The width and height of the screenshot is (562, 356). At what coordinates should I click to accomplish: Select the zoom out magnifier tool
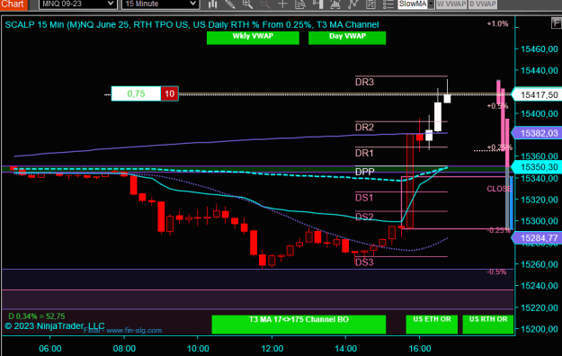(264, 4)
